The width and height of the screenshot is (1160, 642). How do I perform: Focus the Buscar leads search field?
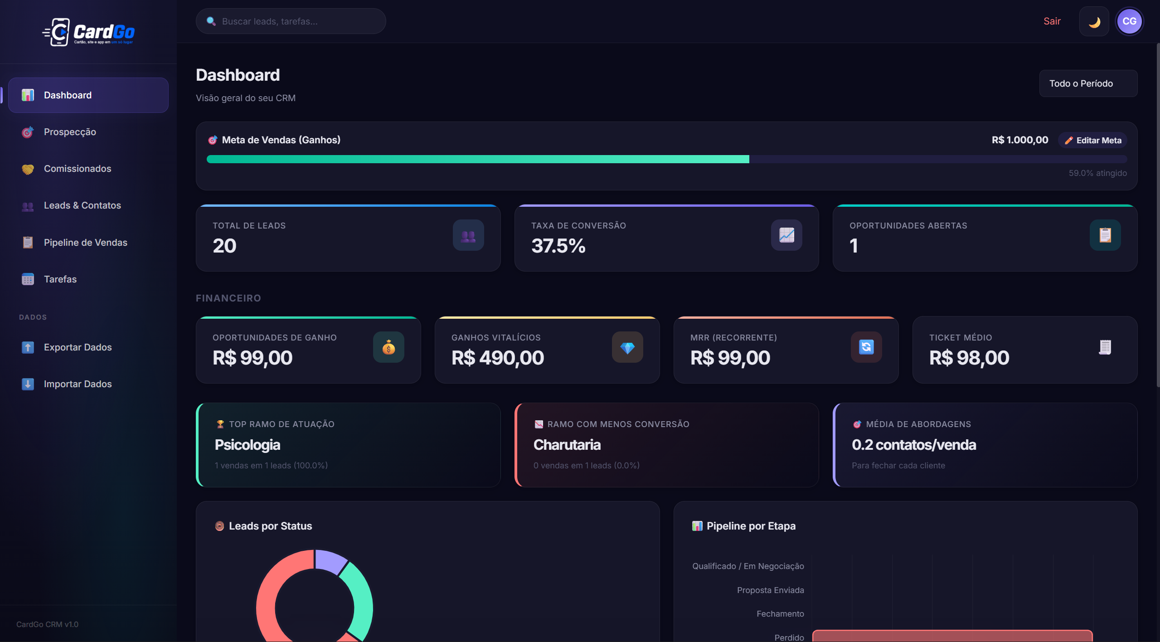(x=291, y=21)
